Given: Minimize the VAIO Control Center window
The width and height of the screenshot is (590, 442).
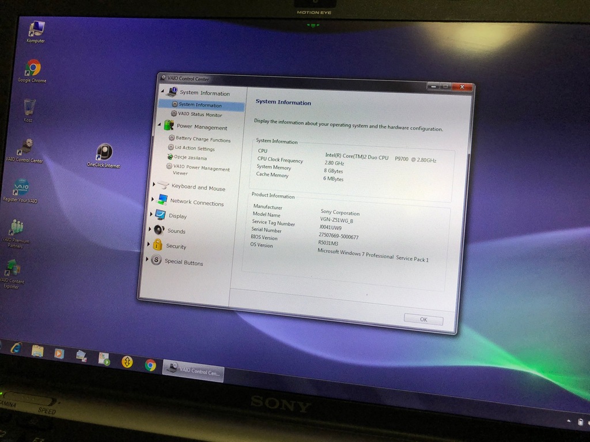Looking at the screenshot, I should tap(433, 86).
